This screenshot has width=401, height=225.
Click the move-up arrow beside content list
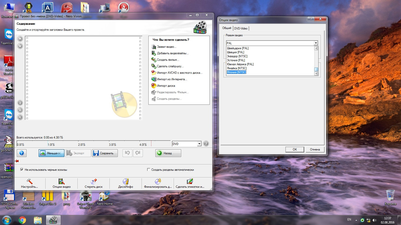coord(20,39)
